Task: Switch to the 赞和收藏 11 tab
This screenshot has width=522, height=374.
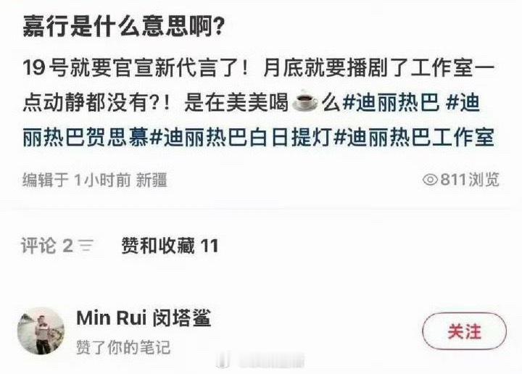Action: (170, 246)
